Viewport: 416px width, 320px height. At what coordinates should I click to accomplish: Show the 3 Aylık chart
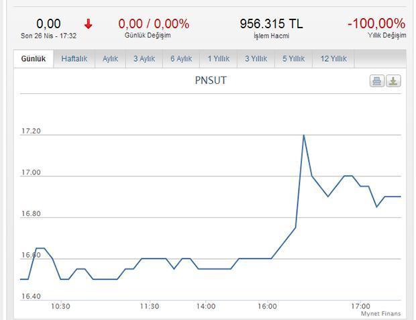pos(144,58)
